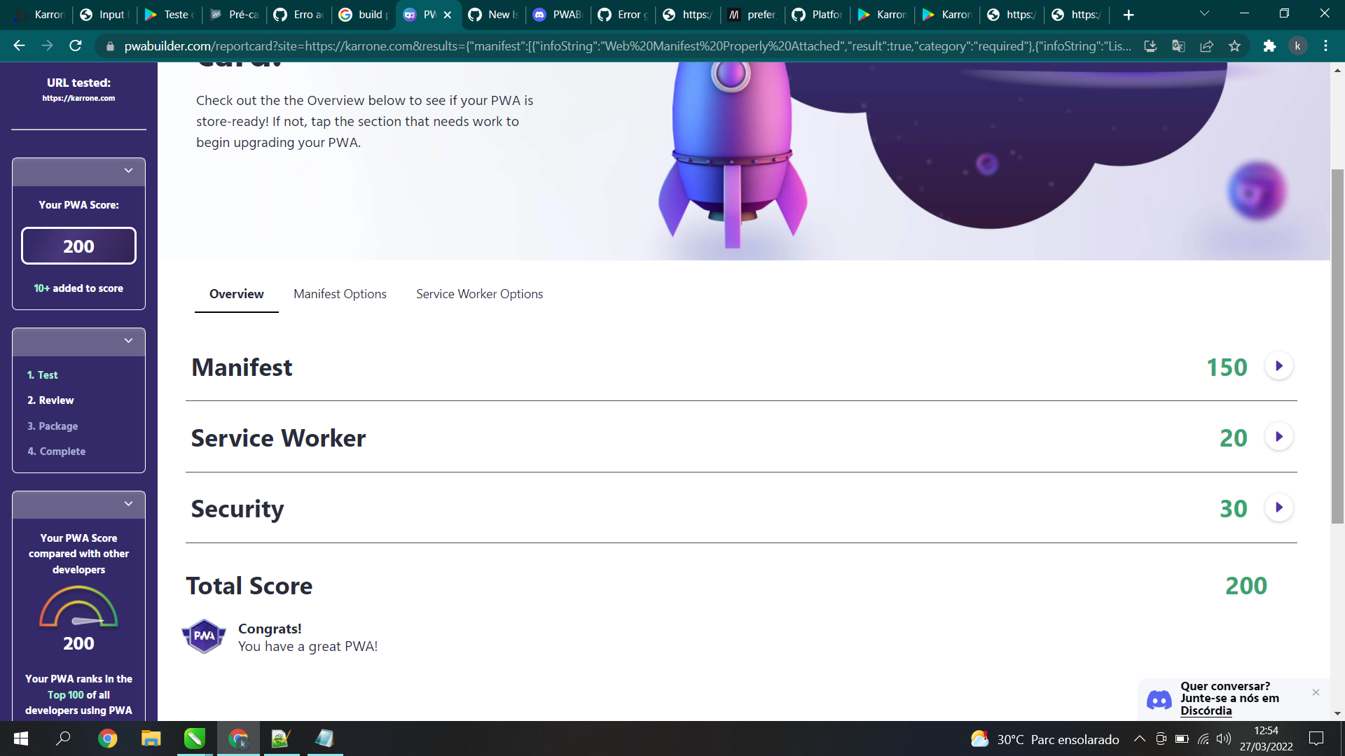Share the page via the share icon
Viewport: 1345px width, 756px height.
coord(1207,45)
